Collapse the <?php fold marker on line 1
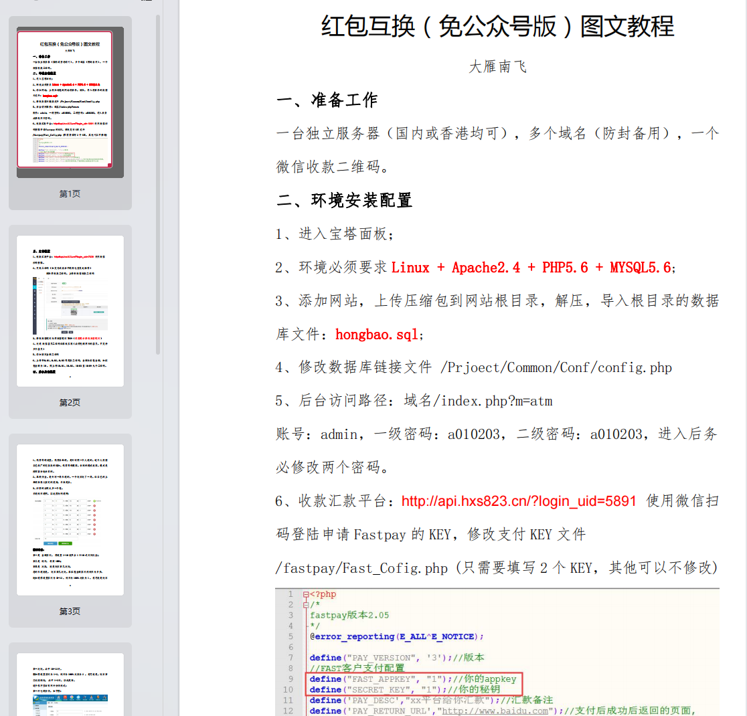747x716 pixels. tap(306, 594)
